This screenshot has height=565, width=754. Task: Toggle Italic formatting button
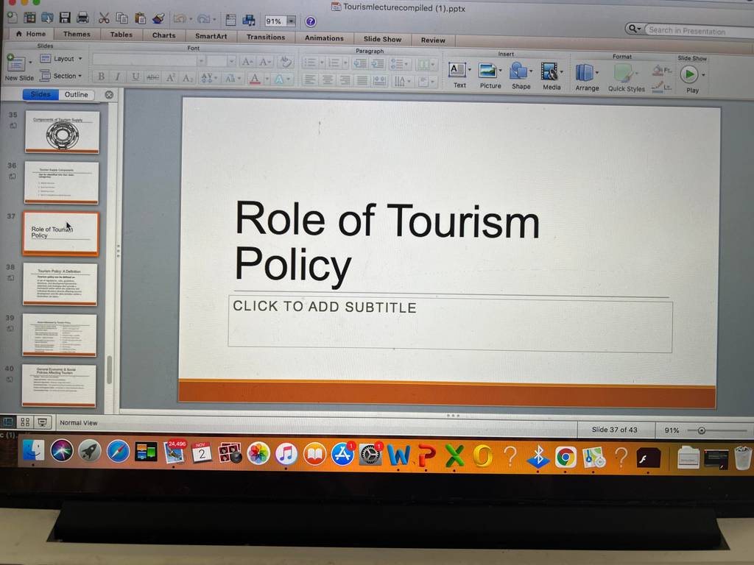point(118,77)
